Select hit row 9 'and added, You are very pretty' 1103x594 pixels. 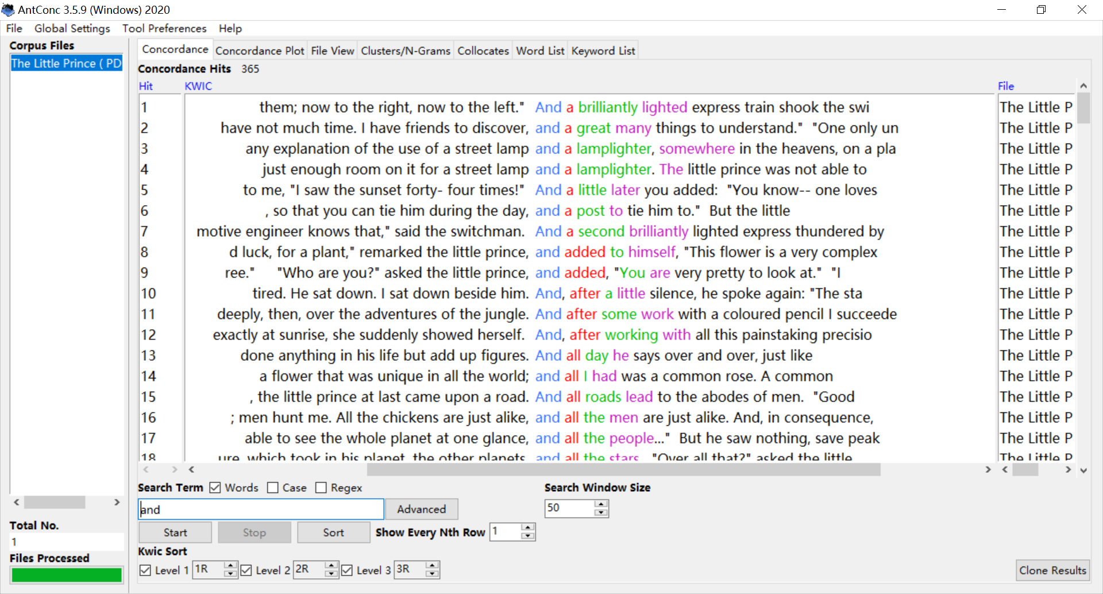tap(589, 273)
